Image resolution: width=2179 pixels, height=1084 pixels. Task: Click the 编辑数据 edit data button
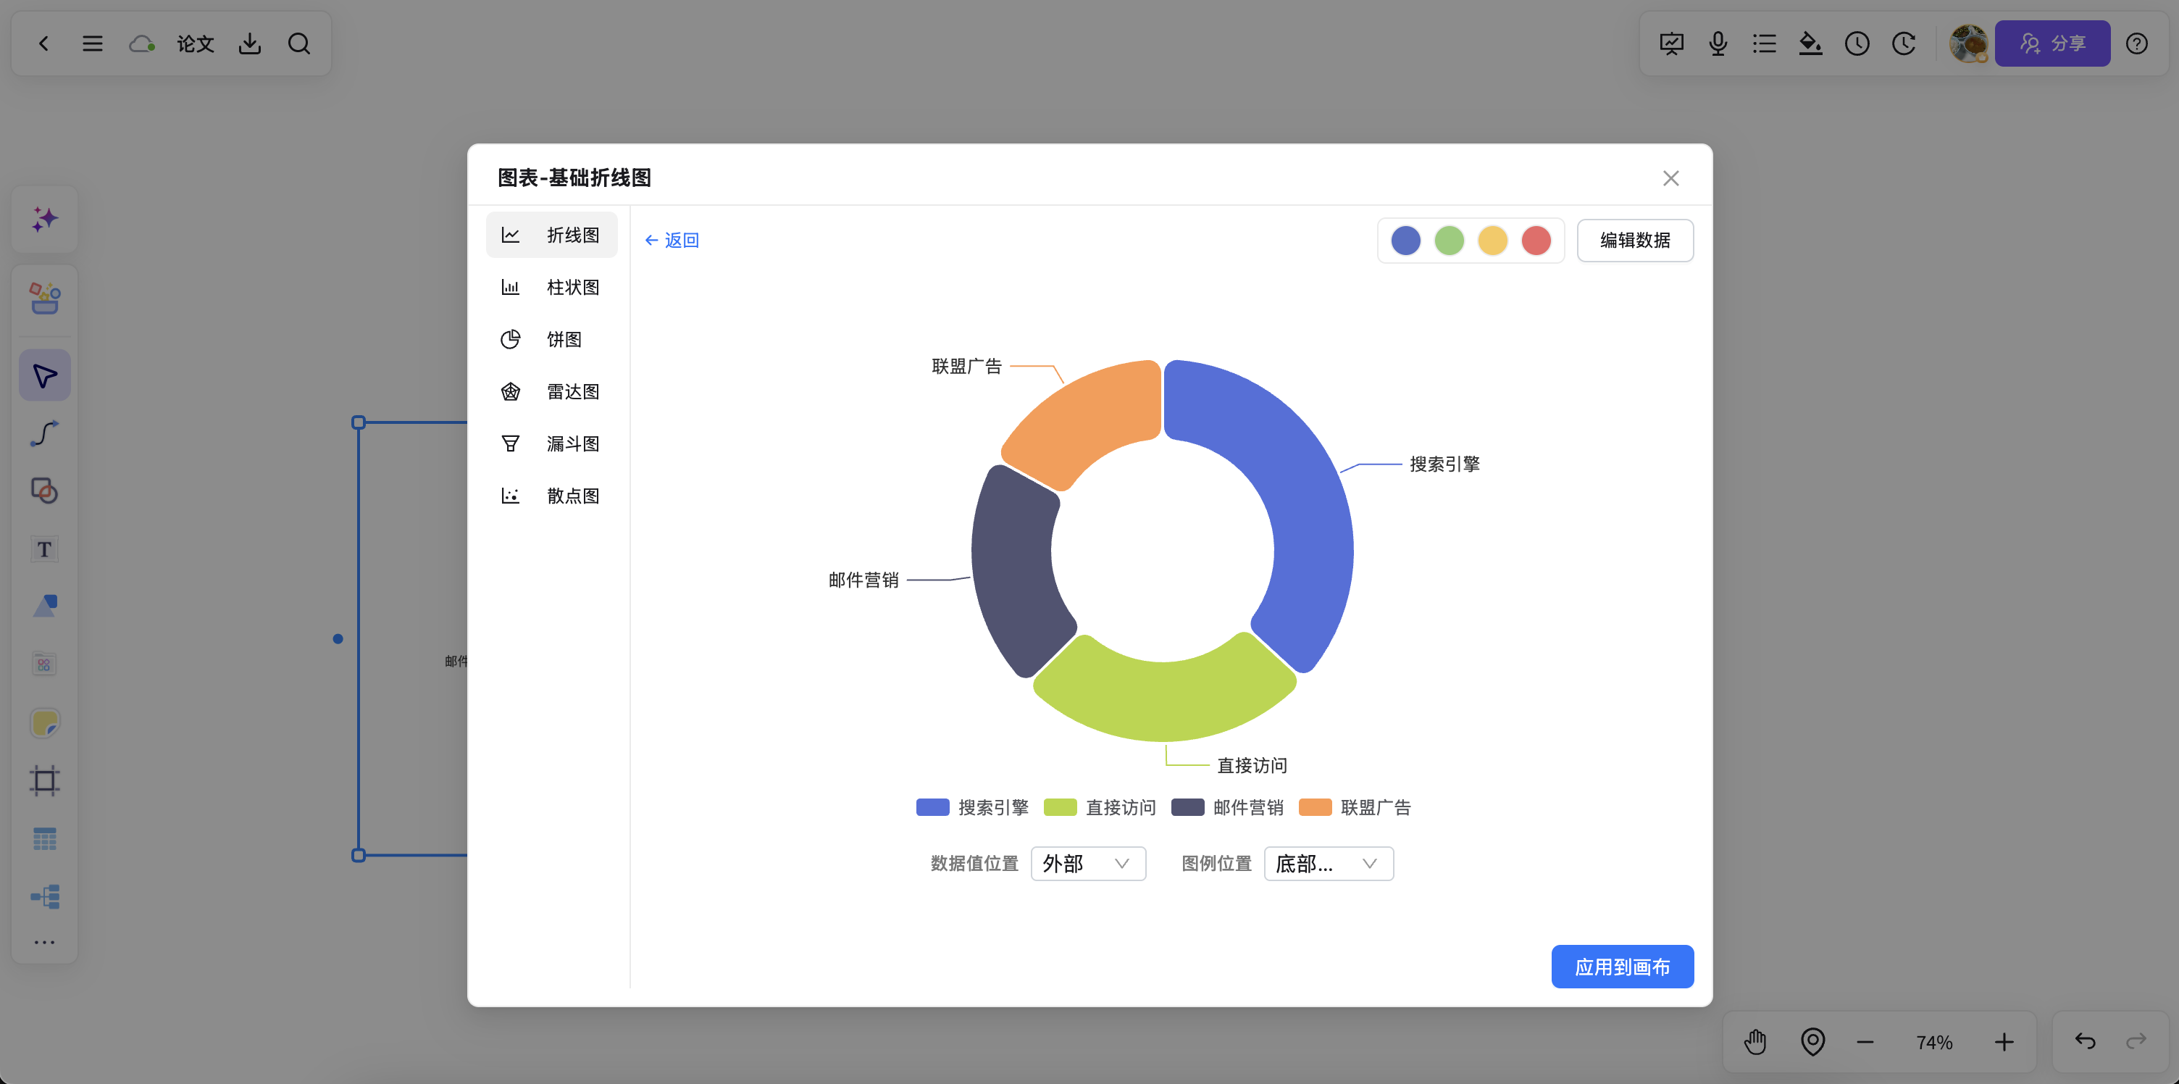(x=1635, y=241)
